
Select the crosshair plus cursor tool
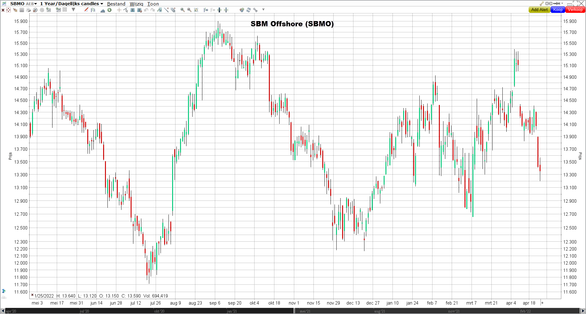119,10
